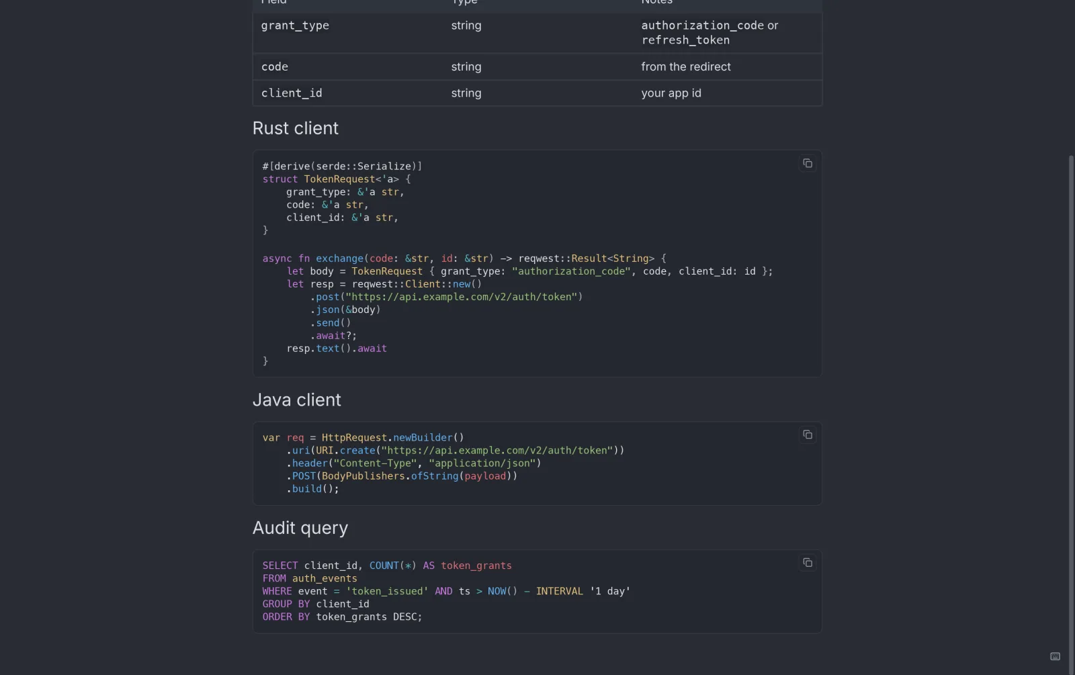The image size is (1075, 675).
Task: Click the 'let body = TokenRequest' line
Action: [x=529, y=271]
